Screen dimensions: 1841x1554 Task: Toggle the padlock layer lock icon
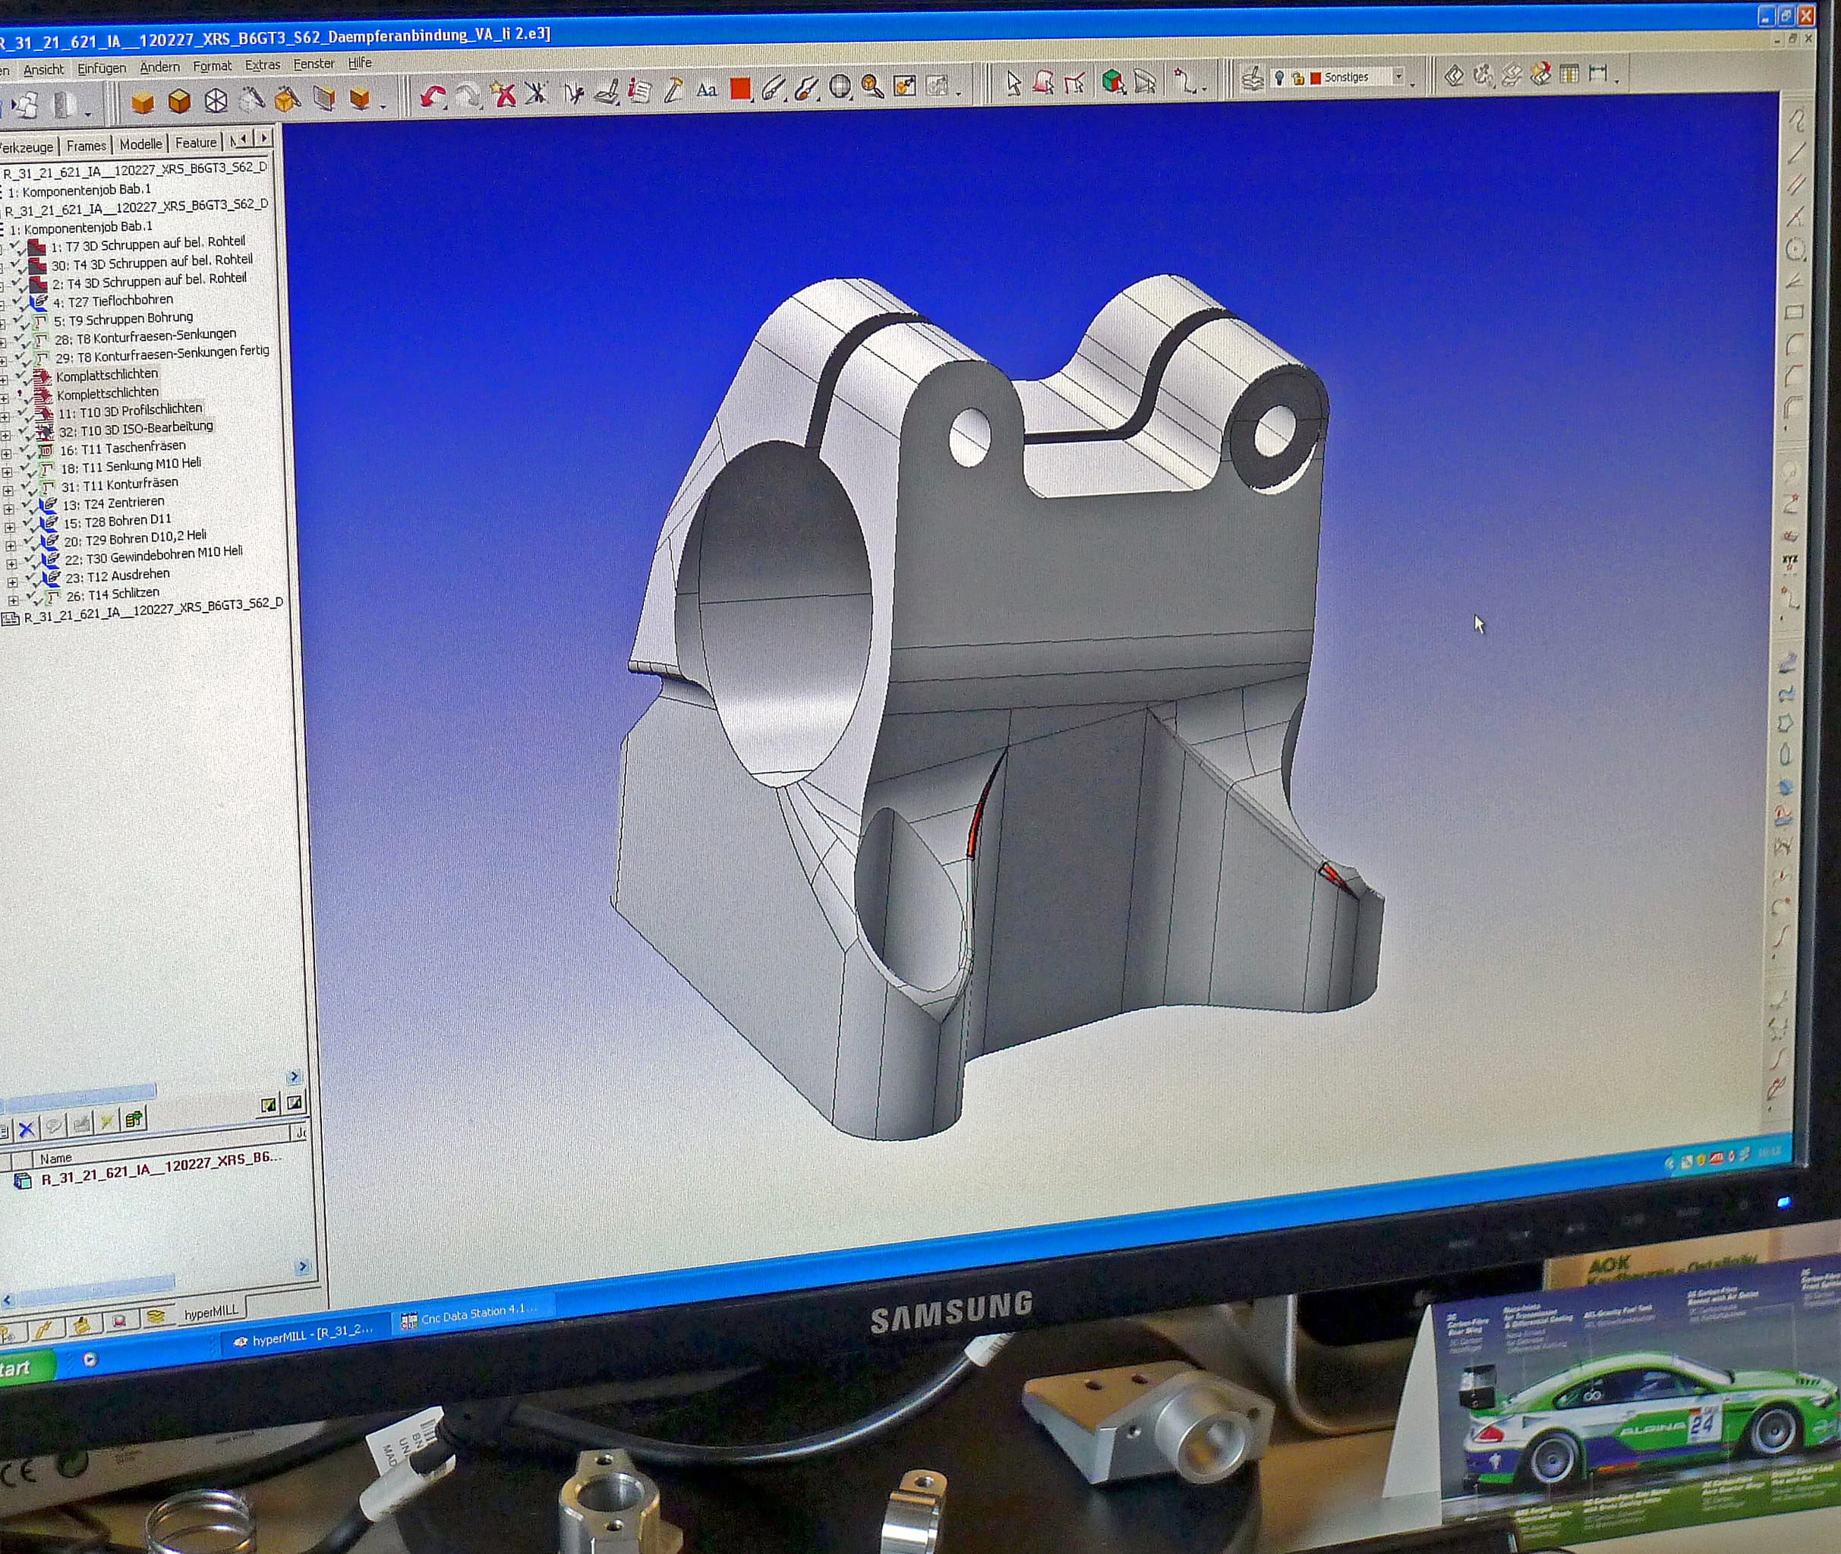coord(1297,78)
